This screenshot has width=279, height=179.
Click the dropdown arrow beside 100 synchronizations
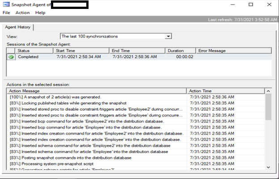[168, 36]
